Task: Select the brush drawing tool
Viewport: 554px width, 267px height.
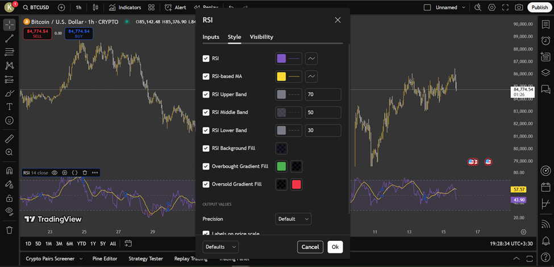Action: click(x=10, y=93)
